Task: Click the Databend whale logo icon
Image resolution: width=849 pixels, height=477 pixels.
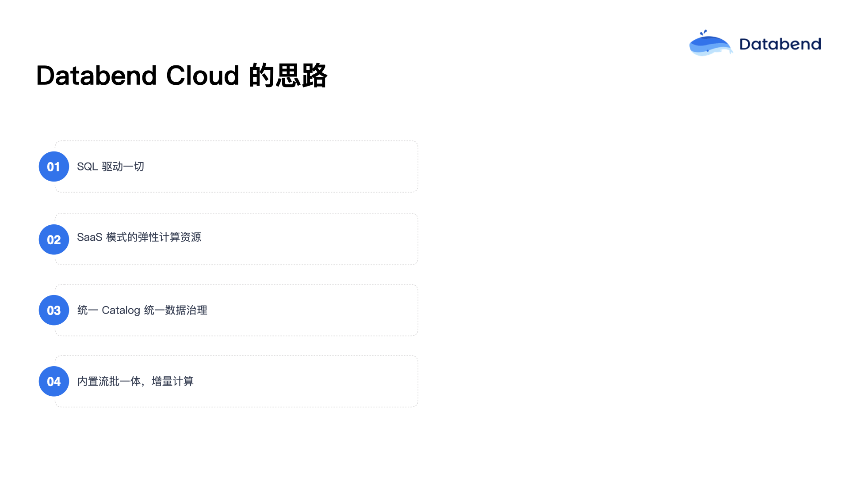Action: [x=711, y=43]
